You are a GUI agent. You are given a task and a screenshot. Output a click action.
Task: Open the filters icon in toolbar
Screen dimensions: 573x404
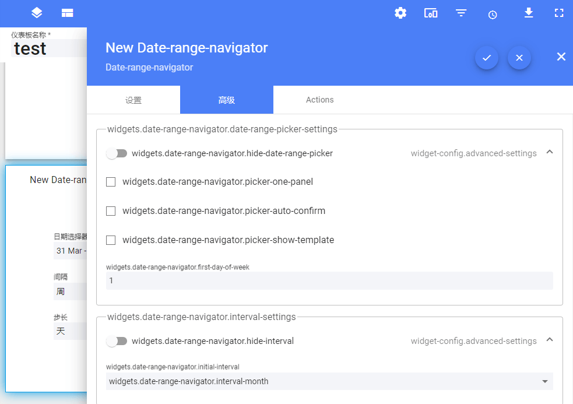pos(461,13)
